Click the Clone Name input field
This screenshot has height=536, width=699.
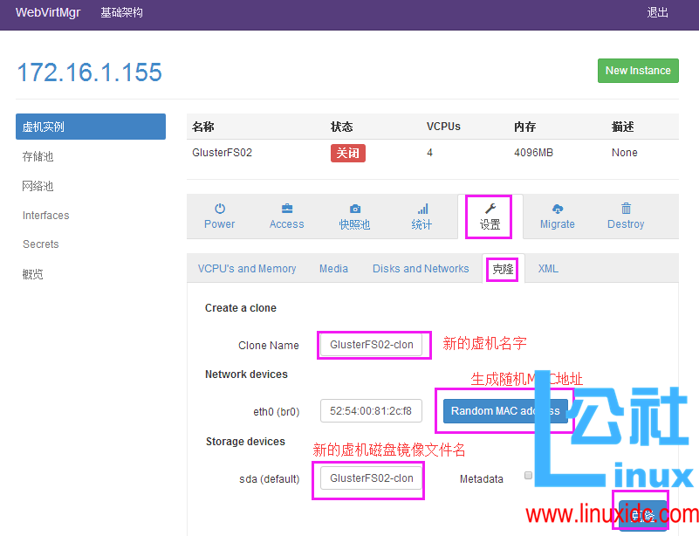[373, 345]
